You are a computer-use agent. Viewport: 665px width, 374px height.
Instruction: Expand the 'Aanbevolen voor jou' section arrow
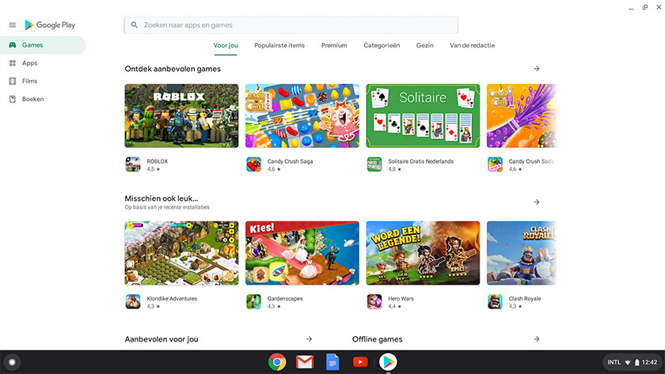[x=309, y=339]
